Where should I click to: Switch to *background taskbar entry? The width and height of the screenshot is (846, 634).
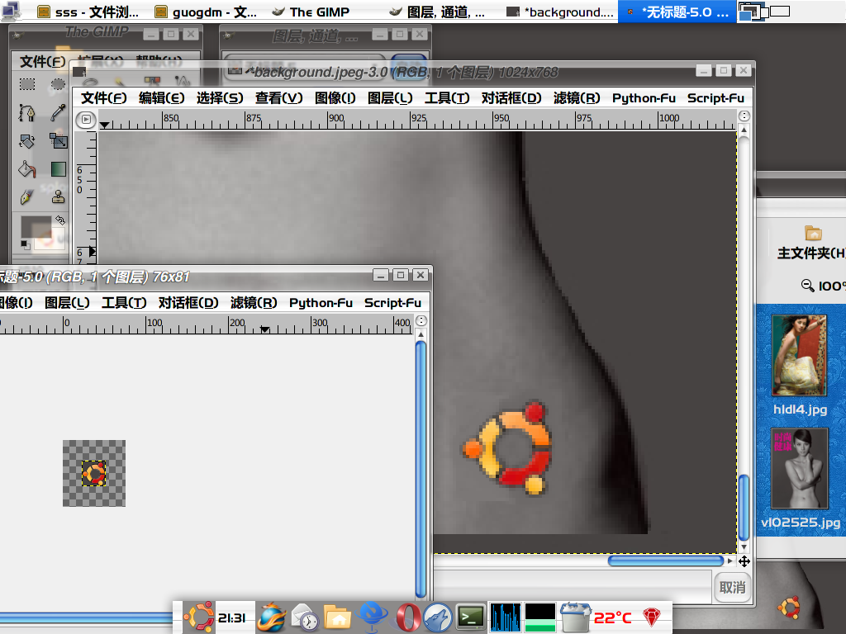click(561, 12)
